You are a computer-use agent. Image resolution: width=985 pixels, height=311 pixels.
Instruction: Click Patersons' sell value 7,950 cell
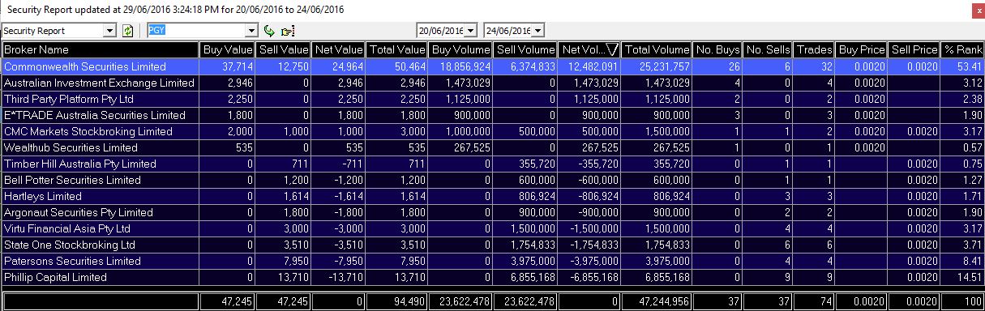click(x=283, y=261)
